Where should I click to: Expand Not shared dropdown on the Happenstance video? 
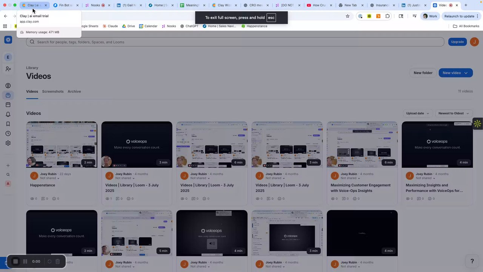[50, 178]
